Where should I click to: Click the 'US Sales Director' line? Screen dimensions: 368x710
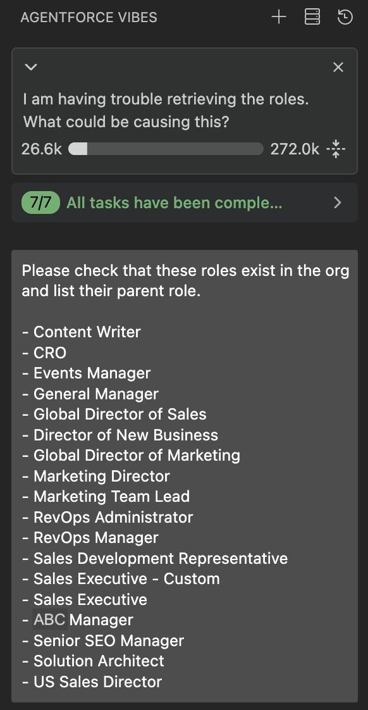coord(92,682)
